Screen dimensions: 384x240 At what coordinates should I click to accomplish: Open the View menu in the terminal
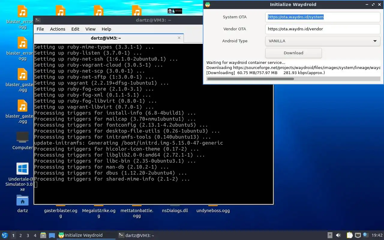90,29
